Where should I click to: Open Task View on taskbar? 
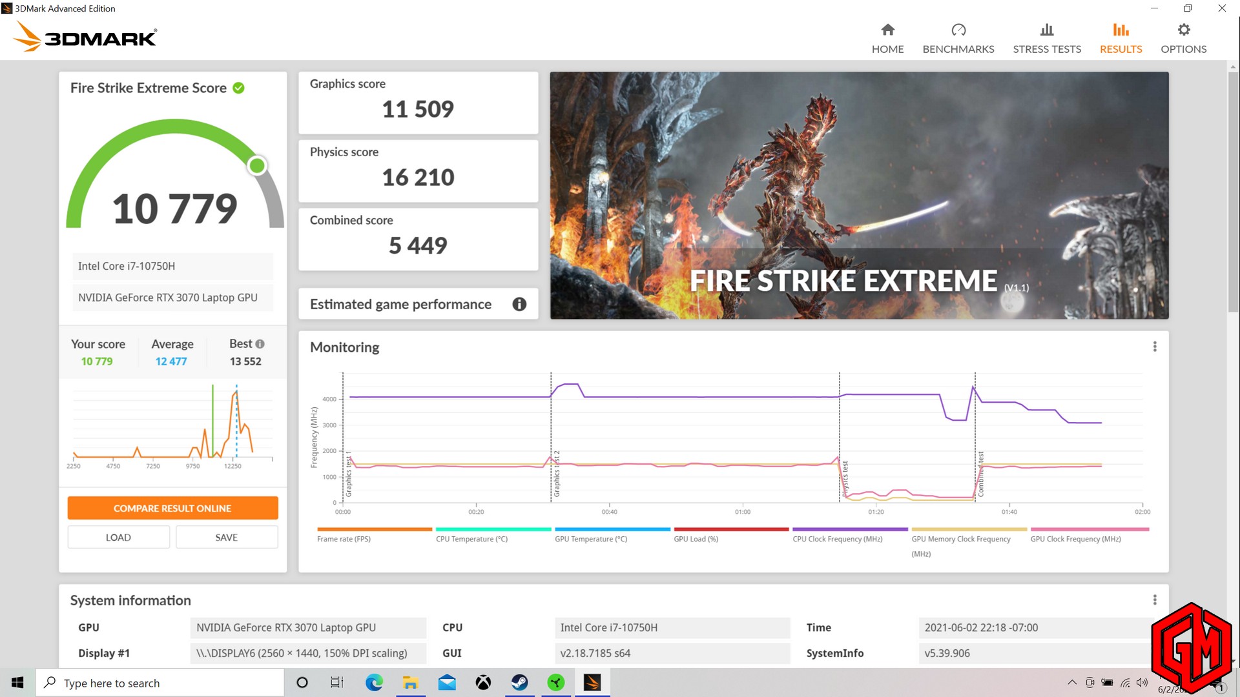pyautogui.click(x=337, y=683)
